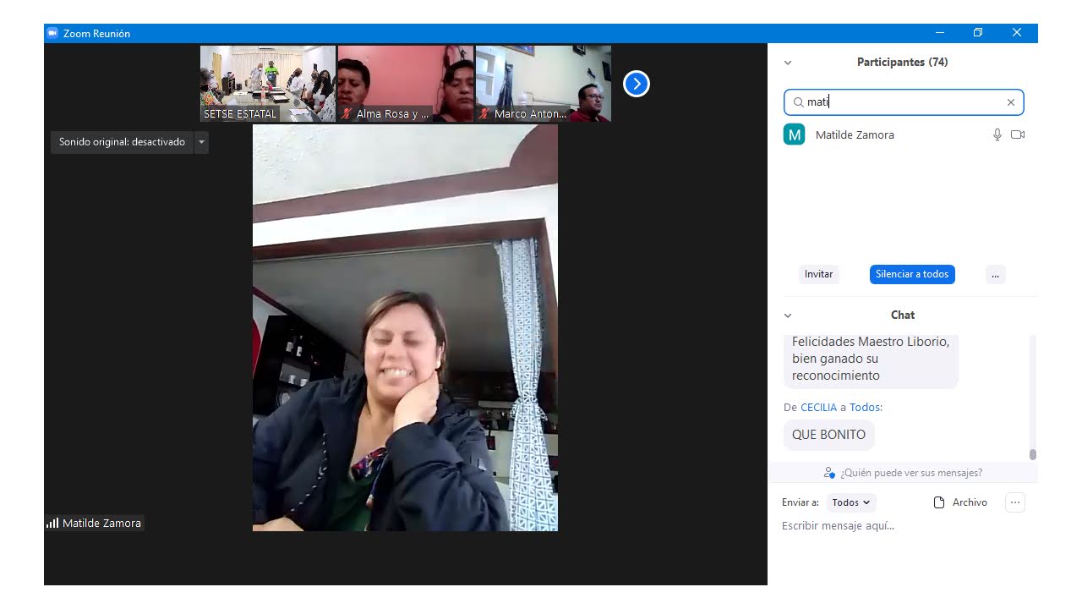The width and height of the screenshot is (1082, 609).
Task: Toggle Matilde Zamora's camera icon
Action: [1018, 134]
